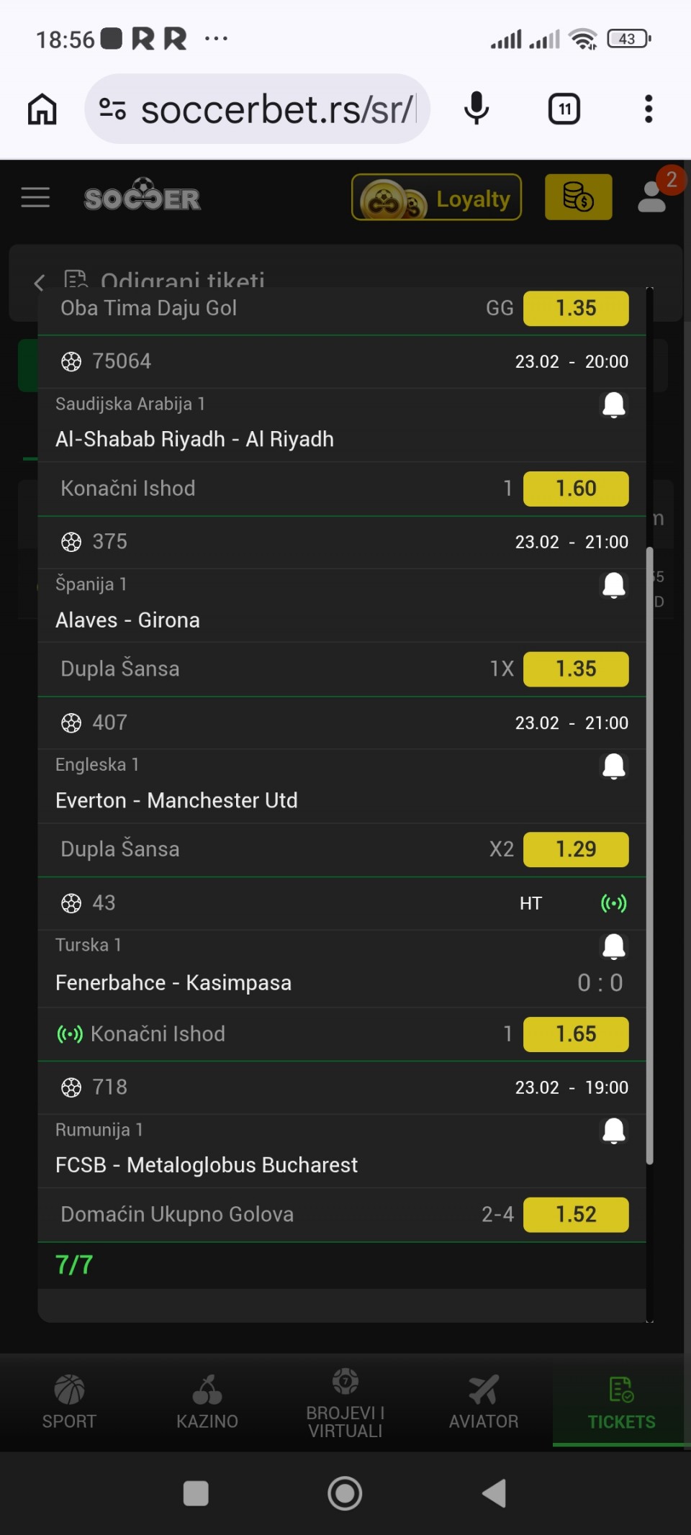Screen dimensions: 691x1535
Task: Toggle notification bell for Everton - Manchester Utd
Action: [x=613, y=766]
